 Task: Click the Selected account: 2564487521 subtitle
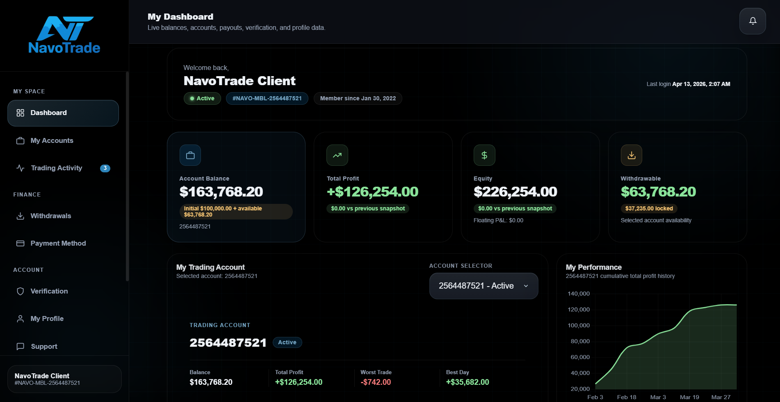pyautogui.click(x=217, y=276)
